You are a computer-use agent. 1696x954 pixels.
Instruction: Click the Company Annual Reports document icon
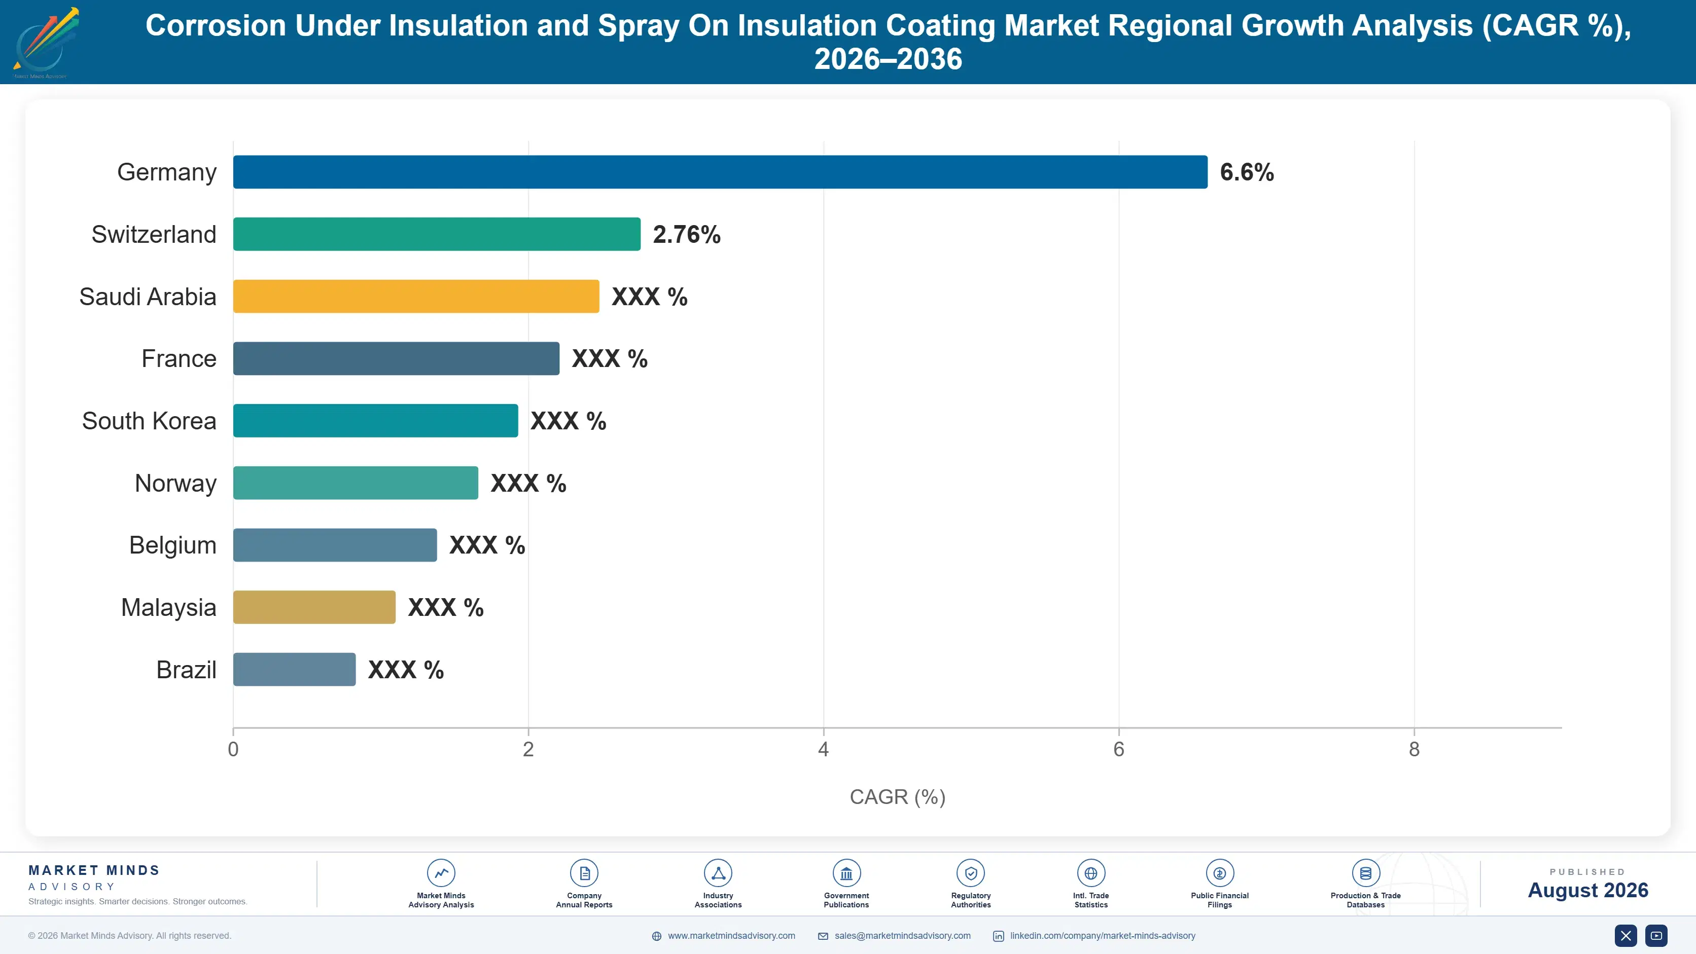tap(584, 873)
